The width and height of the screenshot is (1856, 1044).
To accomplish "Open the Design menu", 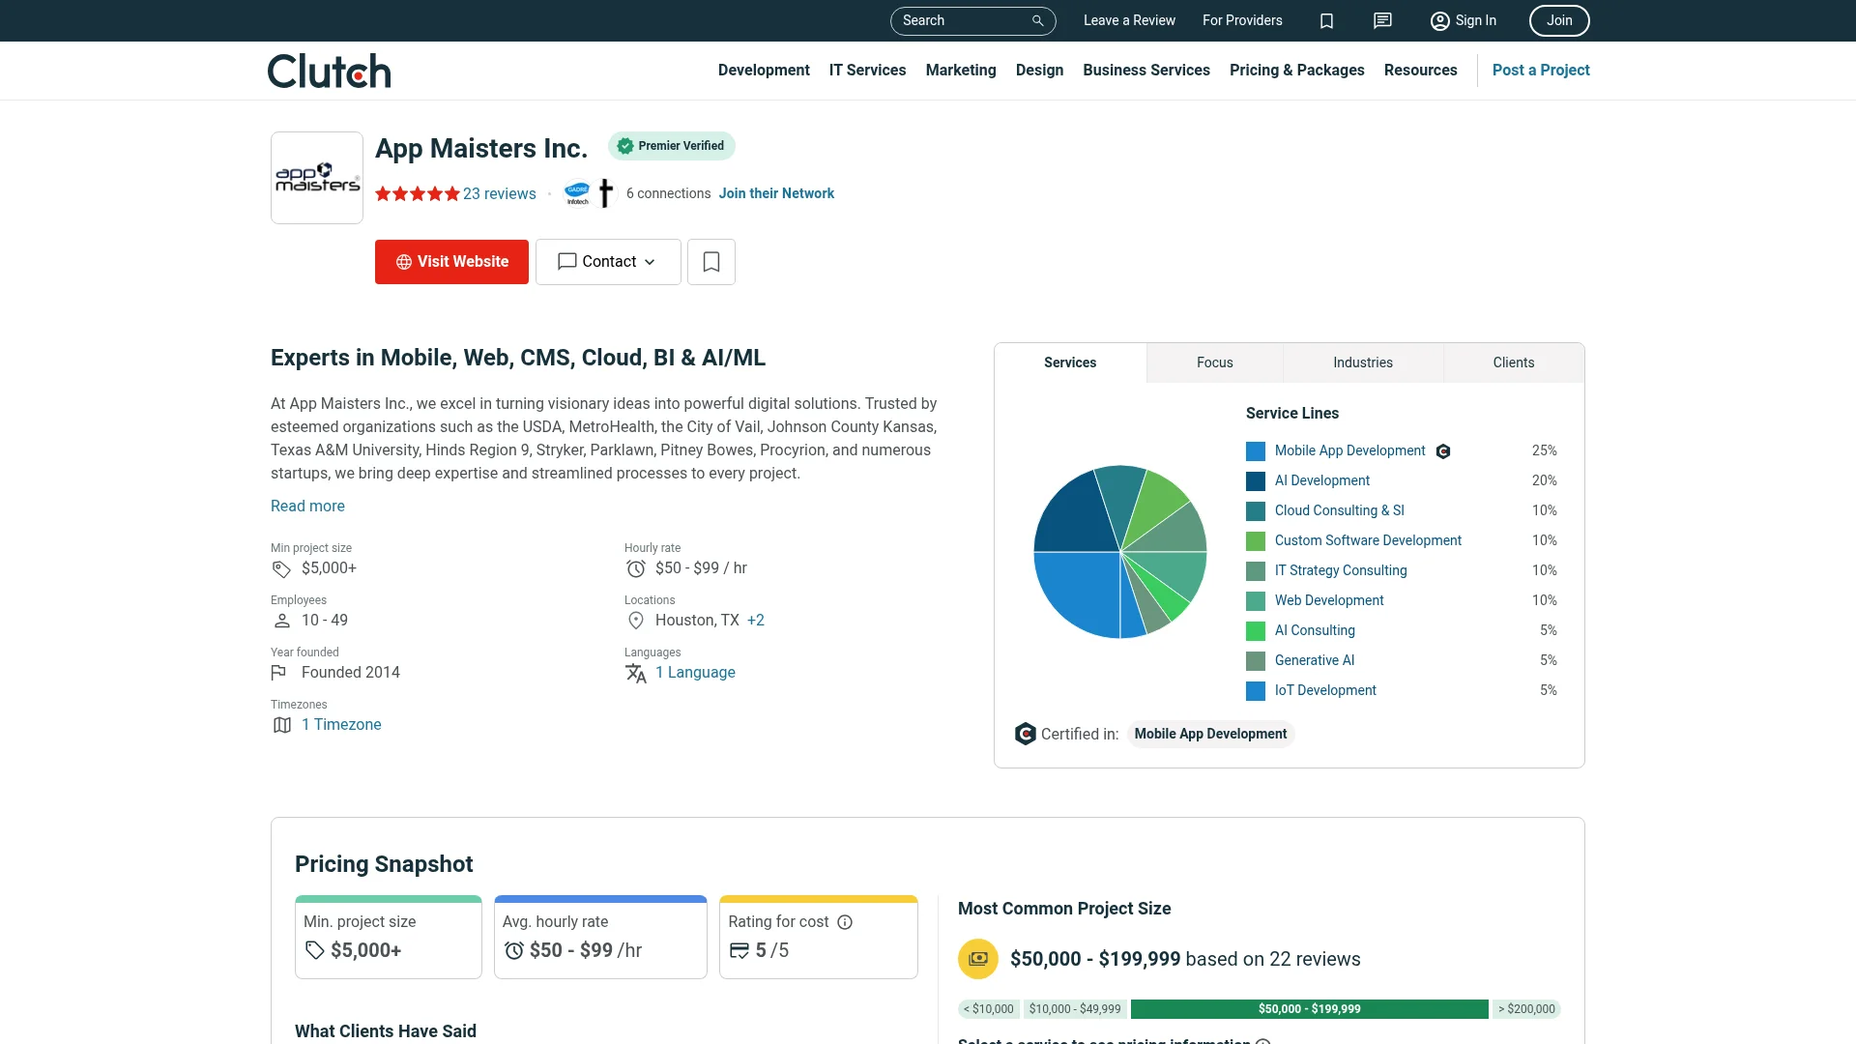I will pyautogui.click(x=1039, y=71).
